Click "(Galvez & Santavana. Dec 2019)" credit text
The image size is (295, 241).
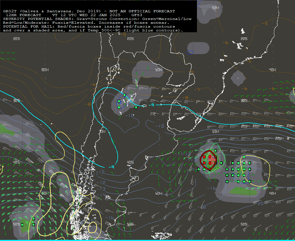[60, 11]
